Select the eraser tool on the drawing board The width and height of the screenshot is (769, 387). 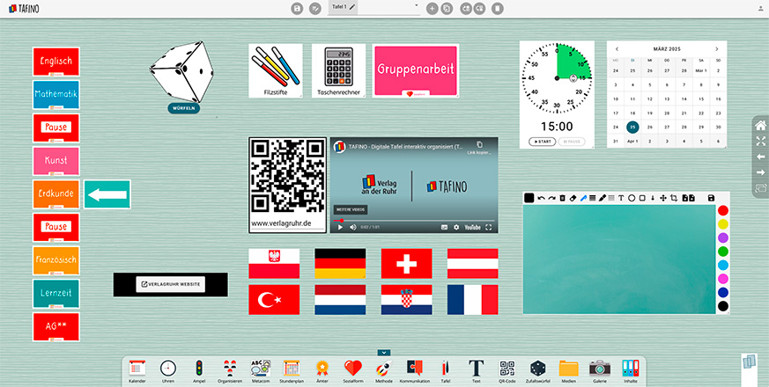click(573, 198)
